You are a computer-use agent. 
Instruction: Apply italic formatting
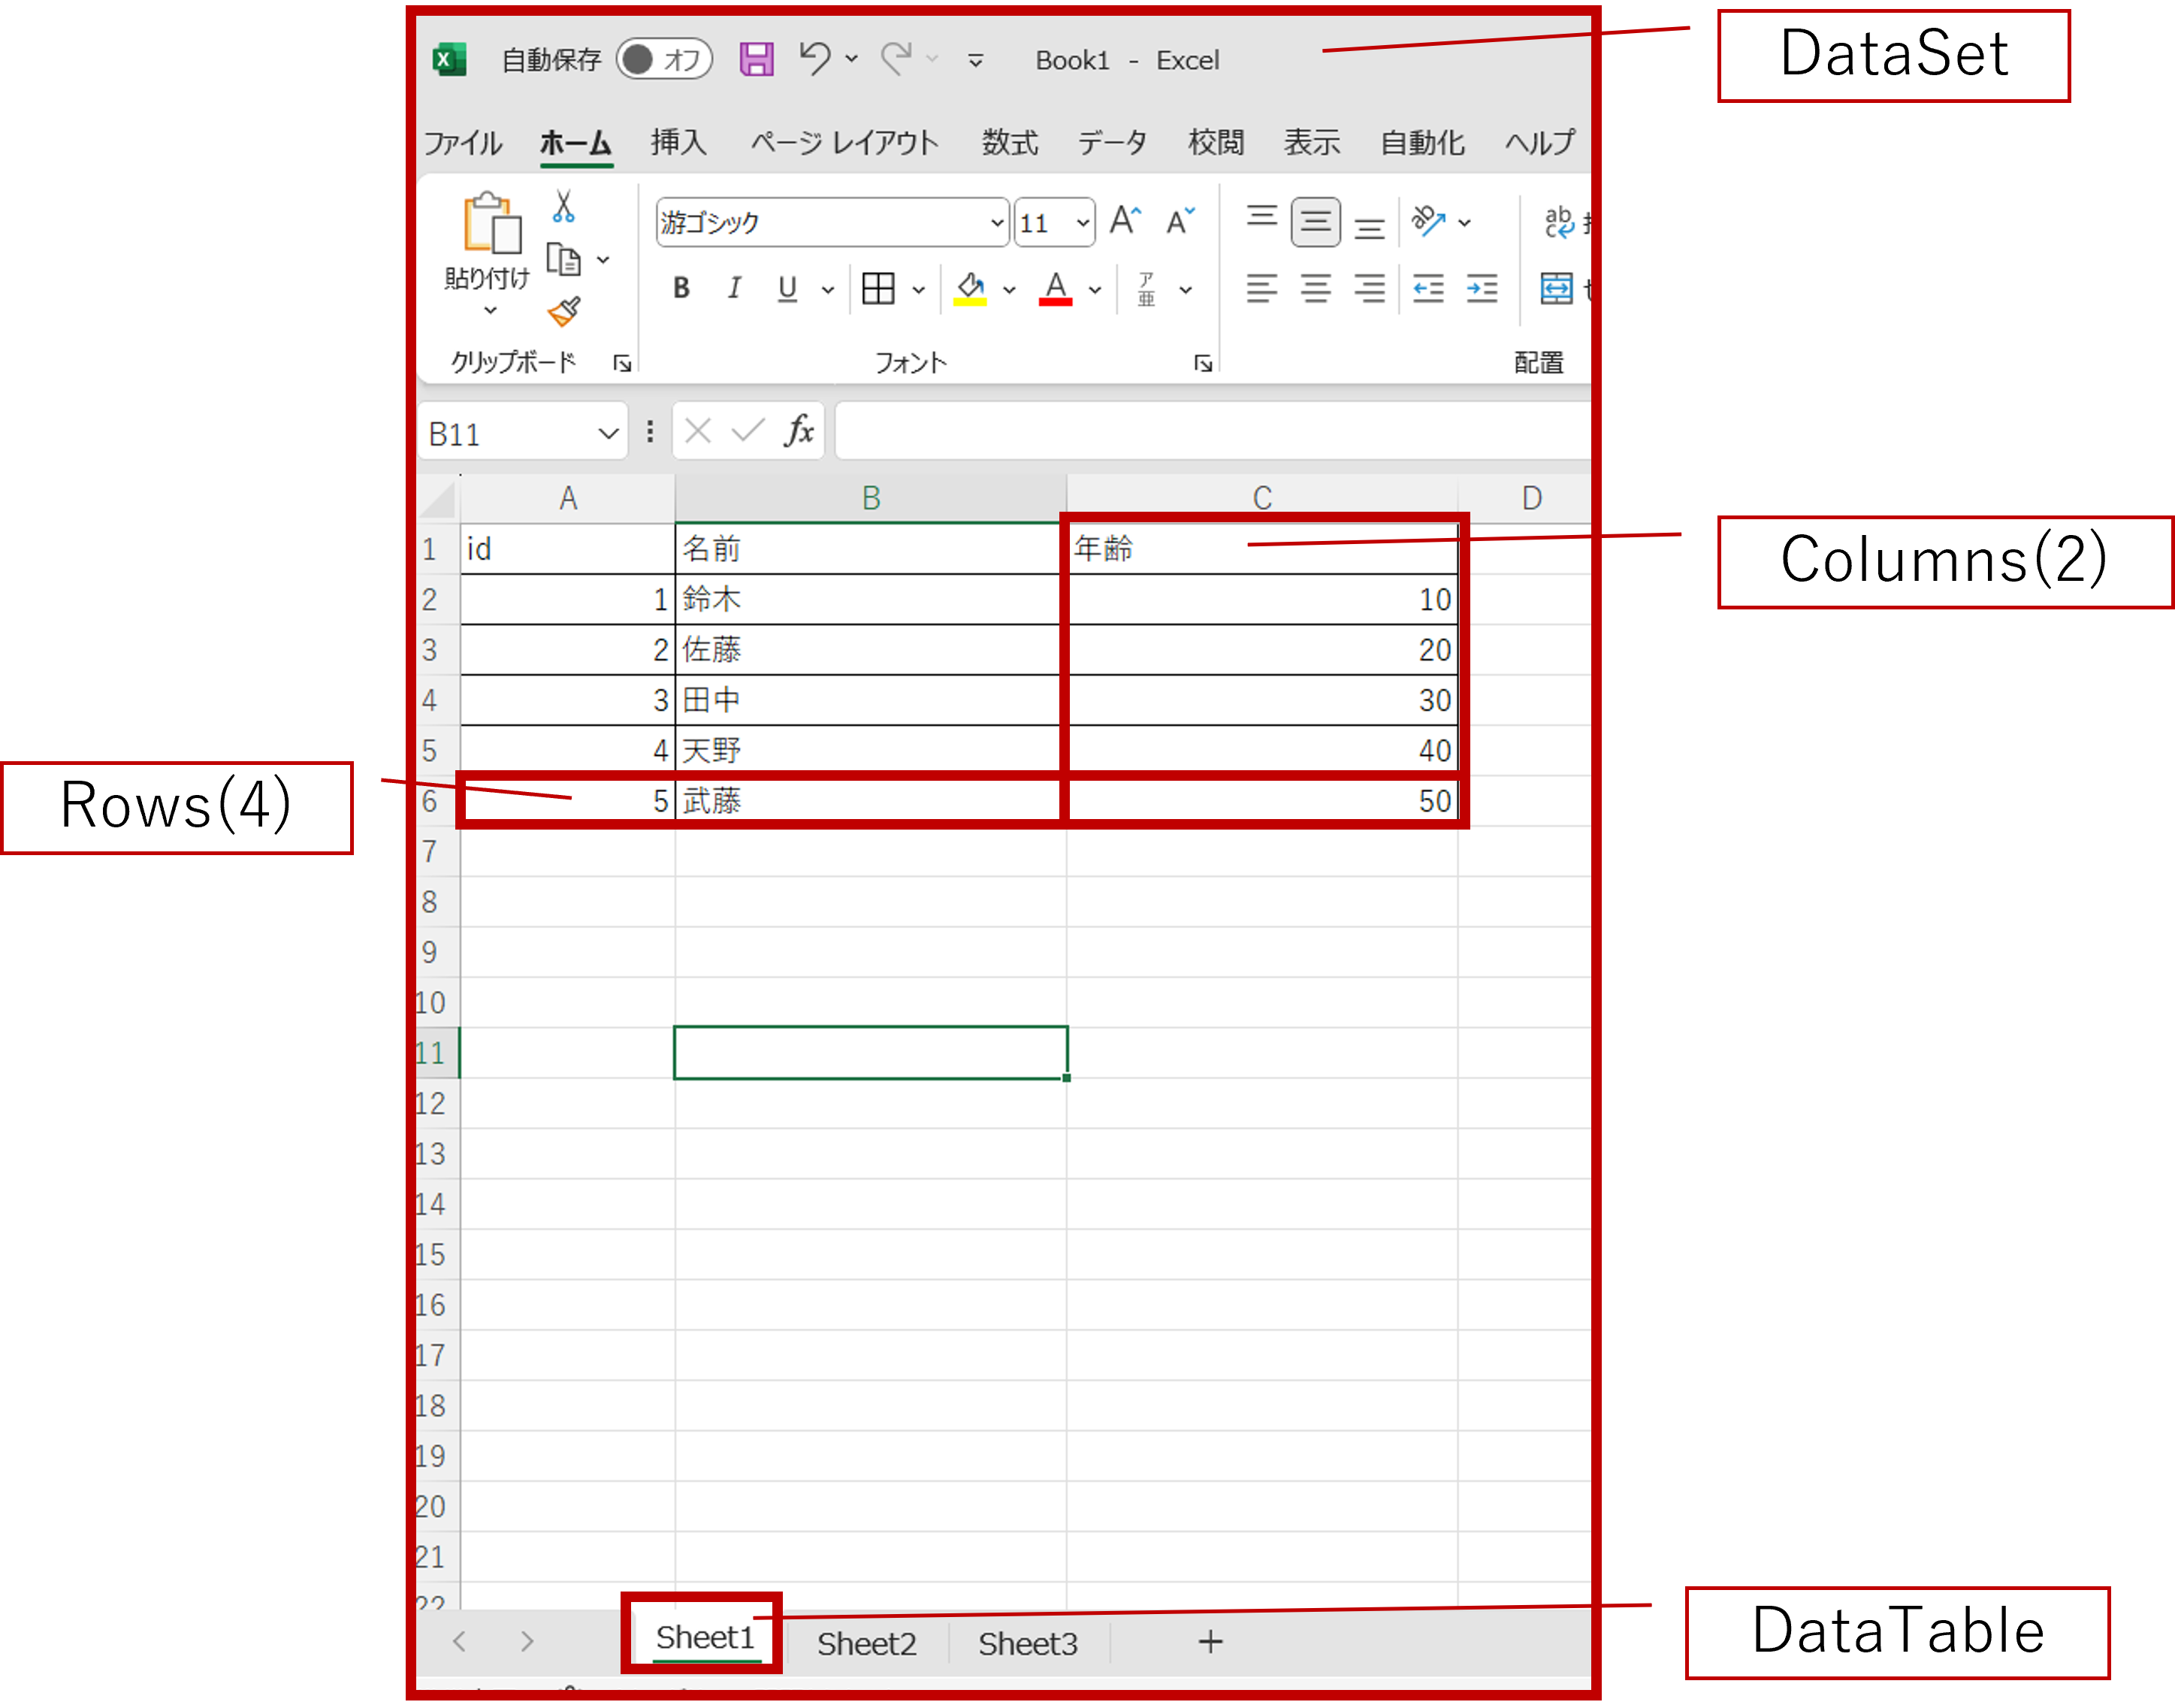[735, 289]
